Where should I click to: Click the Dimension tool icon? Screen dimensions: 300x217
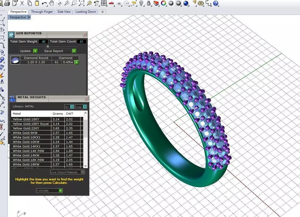tap(208, 3)
